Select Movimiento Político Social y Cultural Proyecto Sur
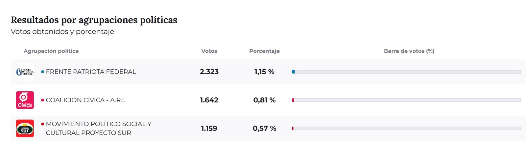526x155 pixels. pyautogui.click(x=98, y=128)
